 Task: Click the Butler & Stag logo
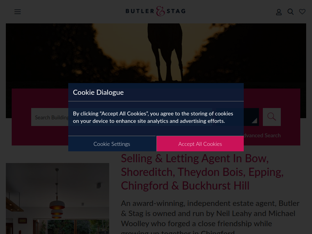coord(156,11)
